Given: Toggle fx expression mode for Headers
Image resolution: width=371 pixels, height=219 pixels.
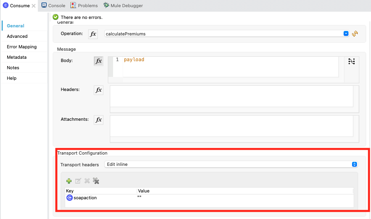Looking at the screenshot, I should pyautogui.click(x=98, y=90).
